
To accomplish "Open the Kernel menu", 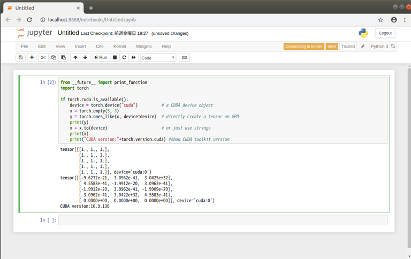I will (119, 47).
